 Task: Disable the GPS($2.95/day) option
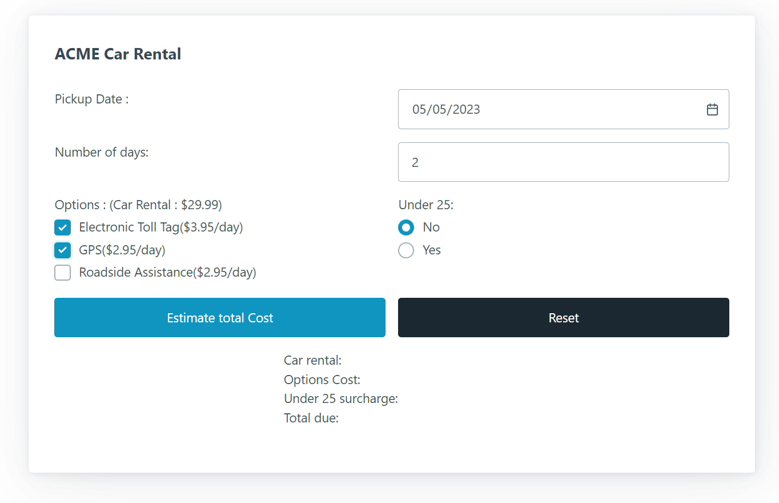click(62, 250)
